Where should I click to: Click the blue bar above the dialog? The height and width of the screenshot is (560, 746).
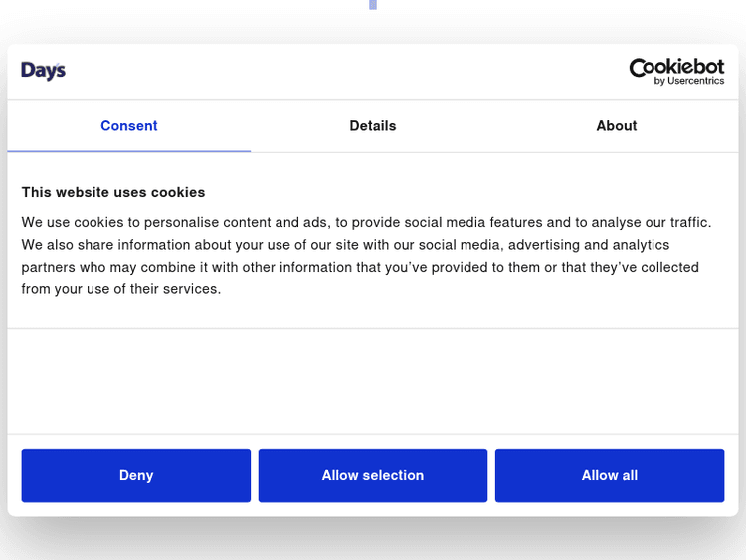pyautogui.click(x=373, y=5)
